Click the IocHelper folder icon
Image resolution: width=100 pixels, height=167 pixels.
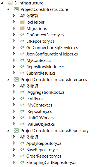tap(22, 22)
